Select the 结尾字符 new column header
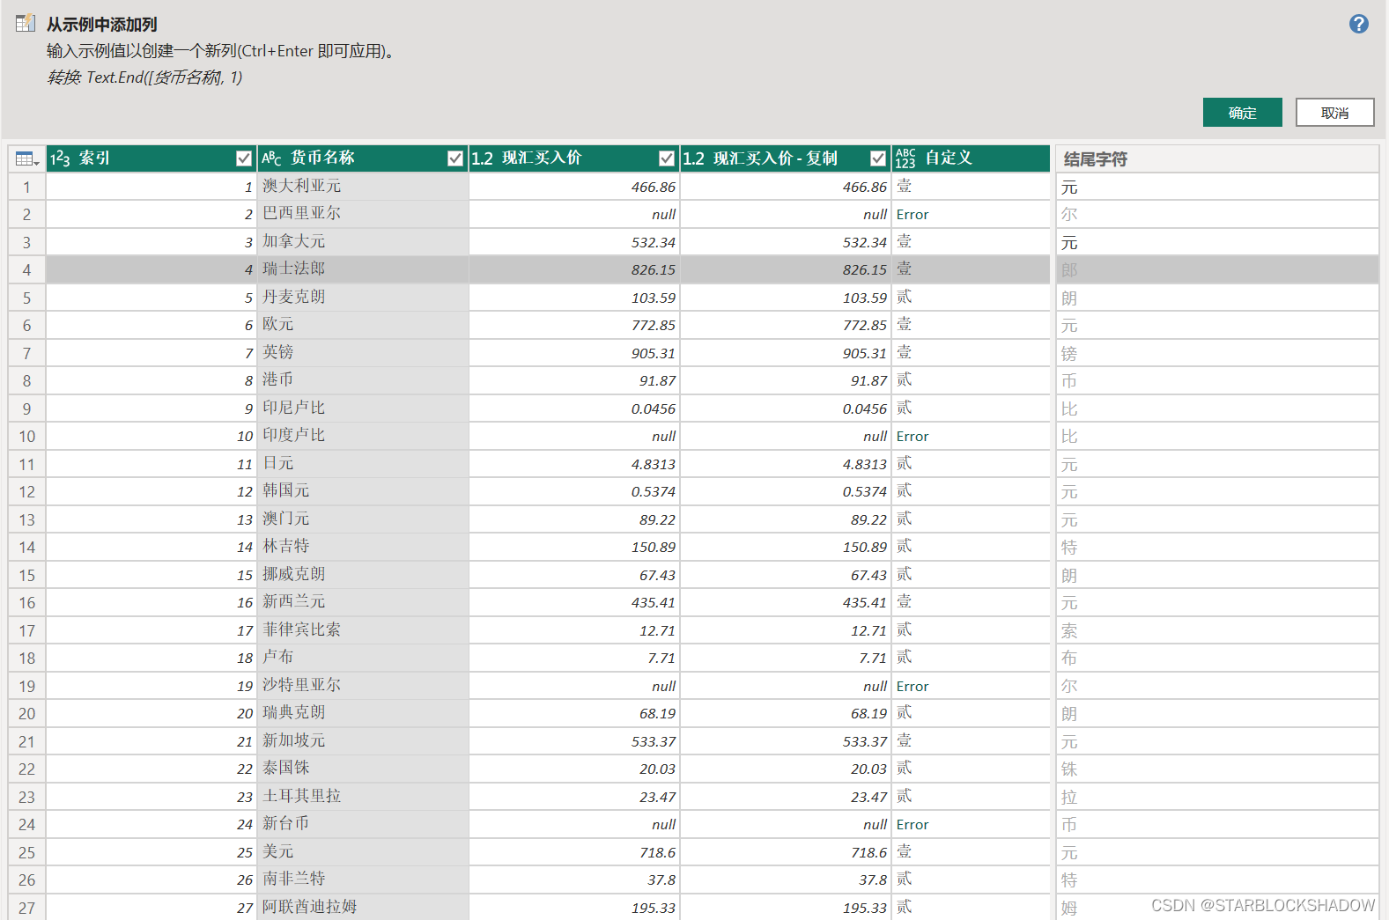Image resolution: width=1389 pixels, height=920 pixels. [x=1217, y=158]
